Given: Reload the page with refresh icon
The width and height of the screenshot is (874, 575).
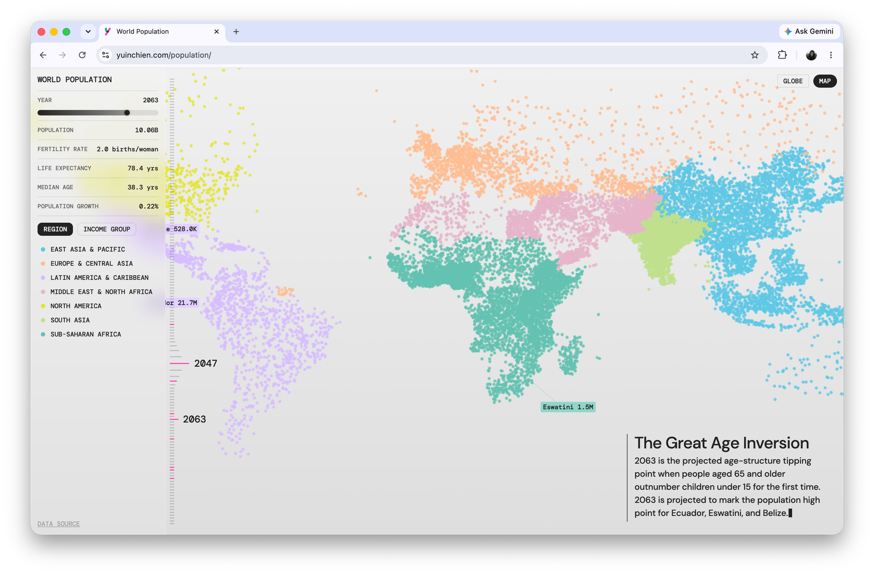Looking at the screenshot, I should tap(82, 55).
